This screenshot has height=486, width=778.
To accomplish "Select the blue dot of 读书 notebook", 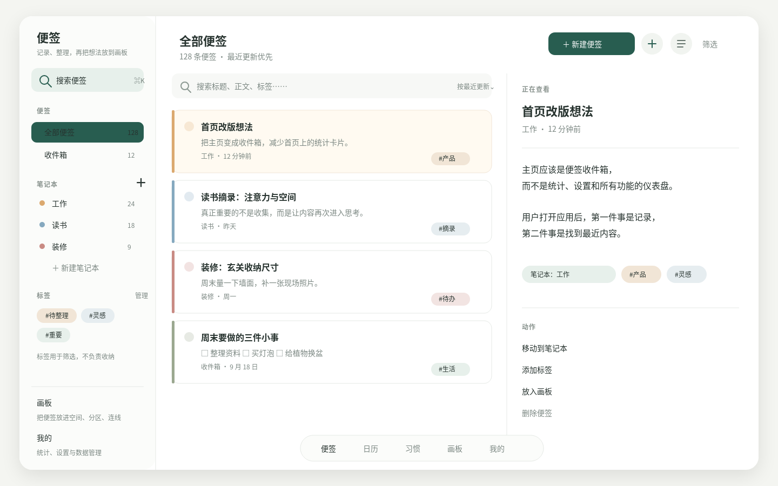I will 42,225.
